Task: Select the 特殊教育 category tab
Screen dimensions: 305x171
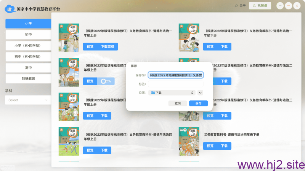Action: pyautogui.click(x=28, y=79)
